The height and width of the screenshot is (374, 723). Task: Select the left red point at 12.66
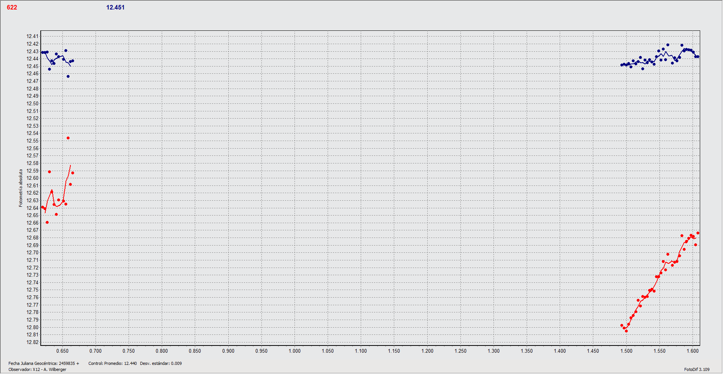coord(47,222)
